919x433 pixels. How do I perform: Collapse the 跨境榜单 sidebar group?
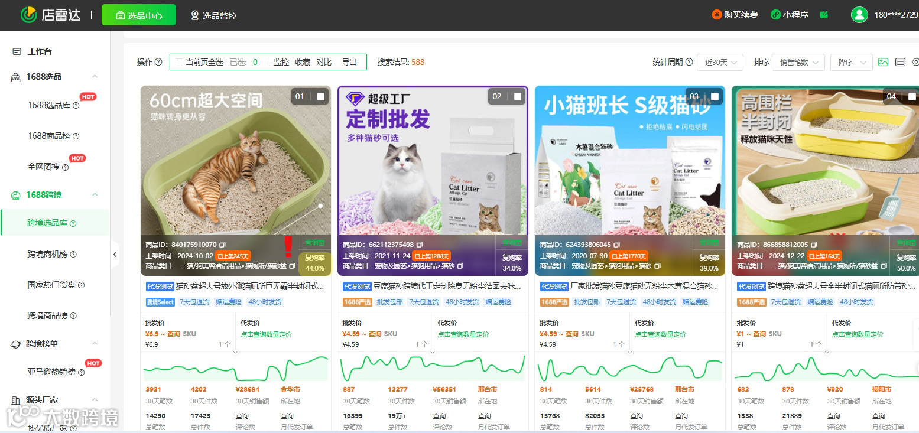point(95,344)
